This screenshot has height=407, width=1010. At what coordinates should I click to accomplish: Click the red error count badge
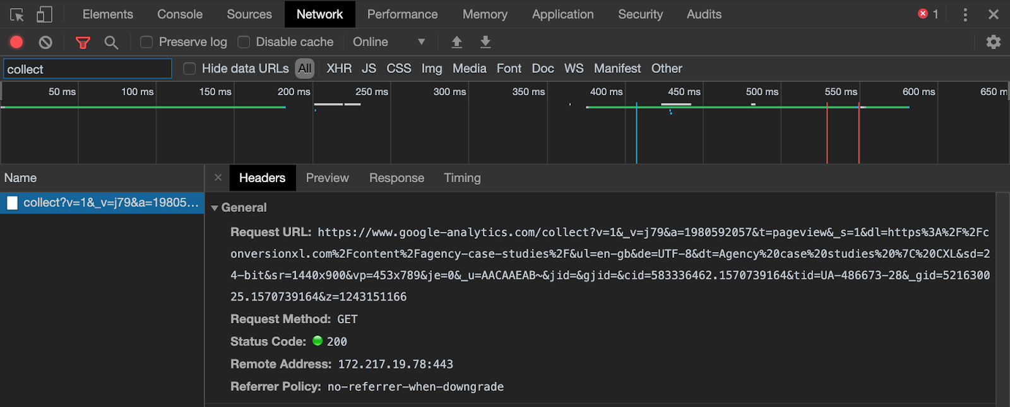[928, 14]
